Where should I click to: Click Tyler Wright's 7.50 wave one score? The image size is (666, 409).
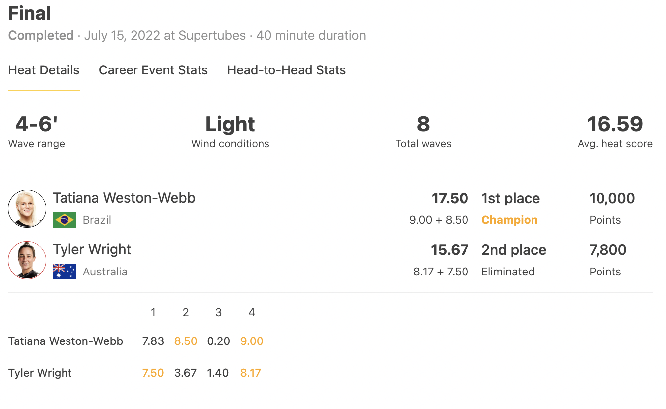(x=153, y=373)
